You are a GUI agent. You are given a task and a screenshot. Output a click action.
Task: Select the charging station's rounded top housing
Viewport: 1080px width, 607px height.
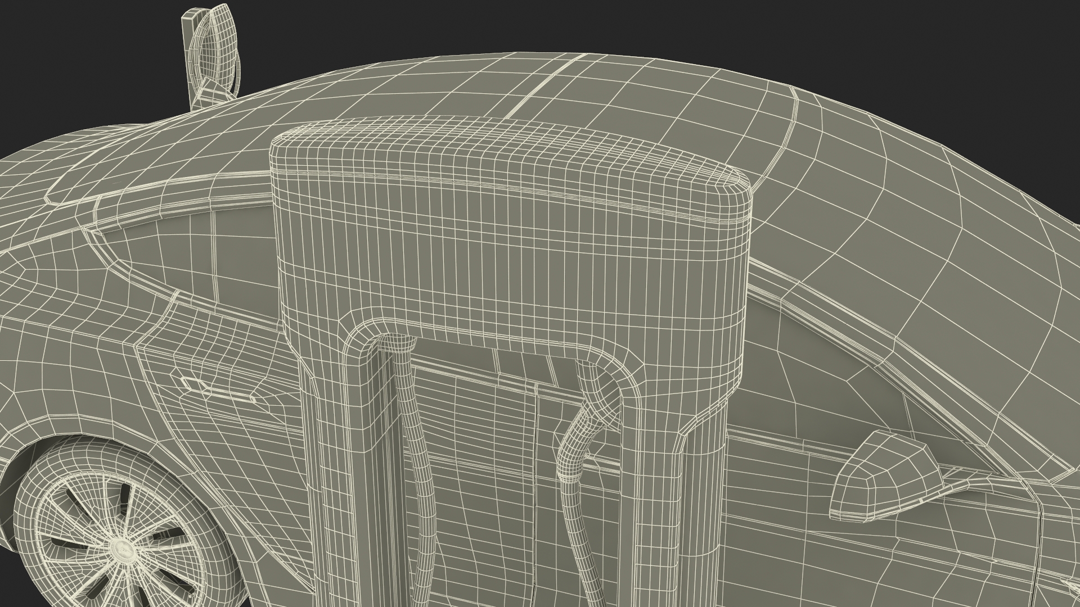511,225
